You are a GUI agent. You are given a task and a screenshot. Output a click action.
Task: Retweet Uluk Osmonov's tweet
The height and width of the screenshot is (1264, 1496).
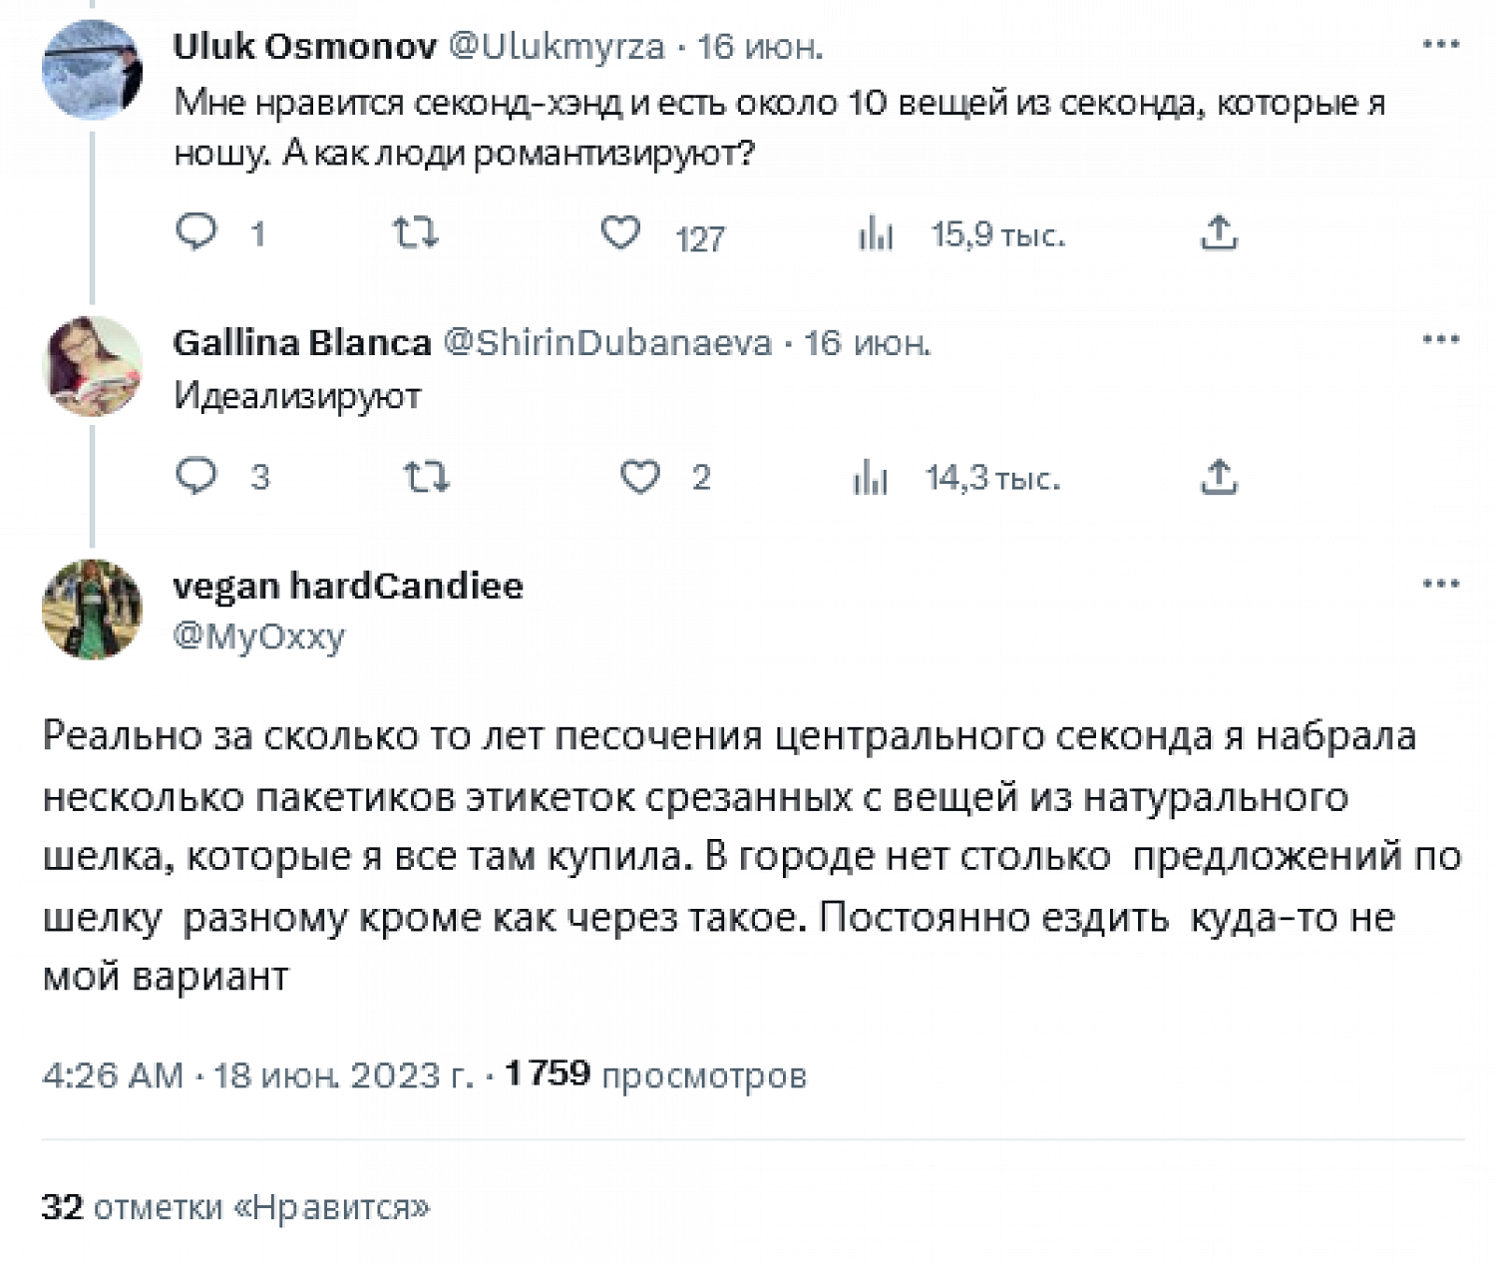415,233
